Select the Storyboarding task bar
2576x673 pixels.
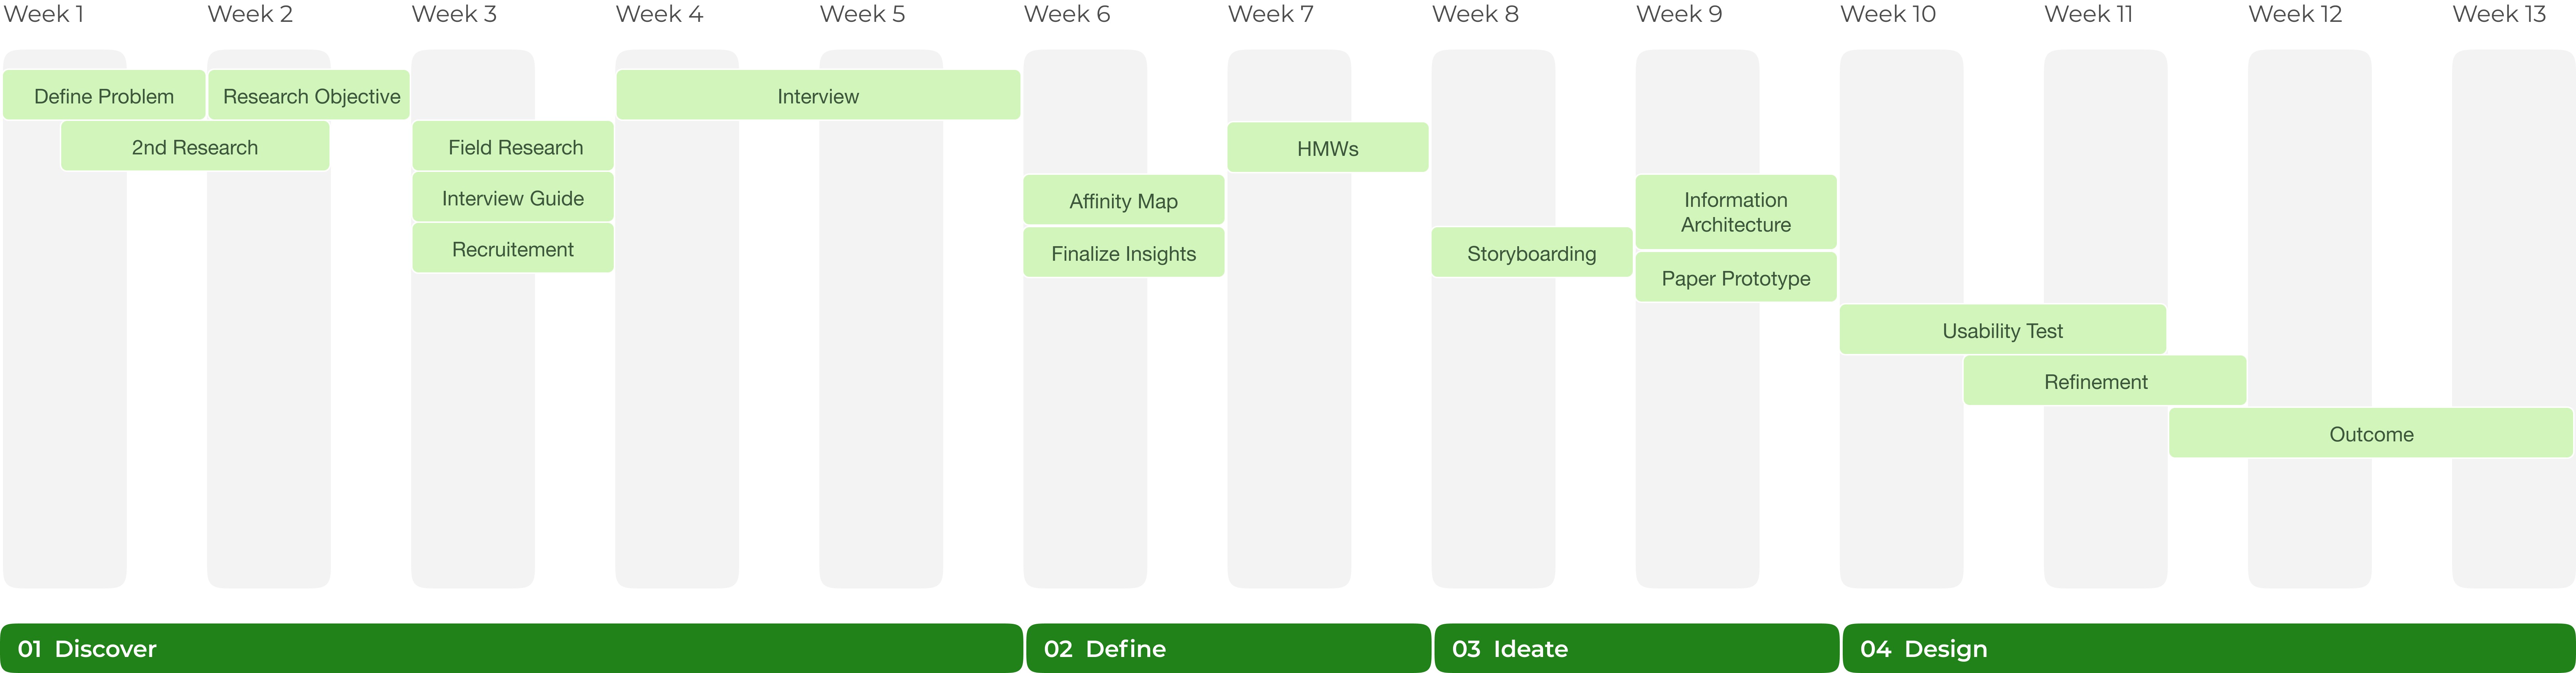1532,253
